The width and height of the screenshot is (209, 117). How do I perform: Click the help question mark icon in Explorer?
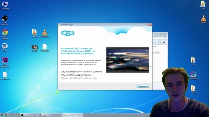pos(164,43)
